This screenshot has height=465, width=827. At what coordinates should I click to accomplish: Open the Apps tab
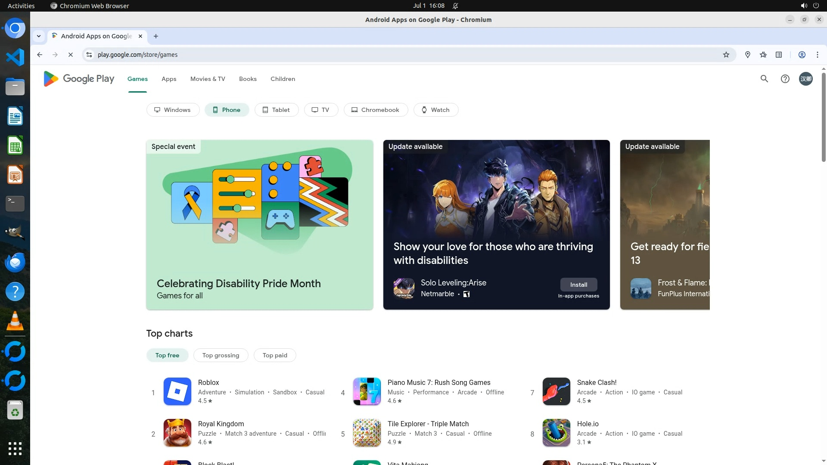tap(169, 79)
